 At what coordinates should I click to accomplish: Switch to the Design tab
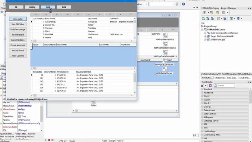tap(112, 141)
